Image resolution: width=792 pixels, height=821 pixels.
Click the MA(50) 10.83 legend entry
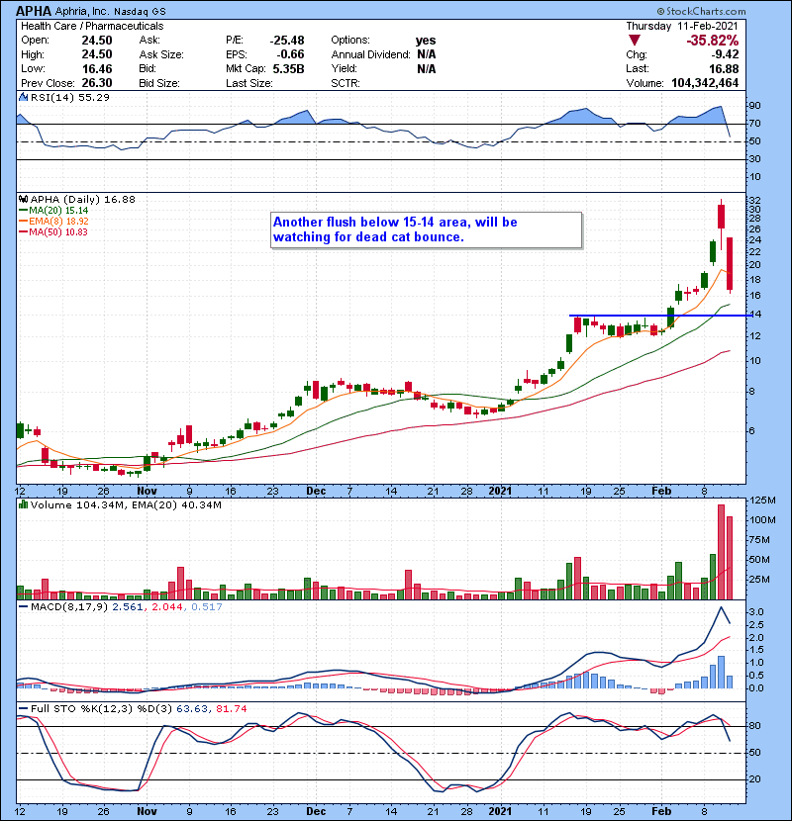[53, 232]
